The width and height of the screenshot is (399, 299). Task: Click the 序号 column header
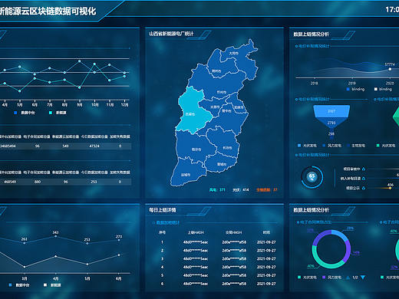coord(162,232)
